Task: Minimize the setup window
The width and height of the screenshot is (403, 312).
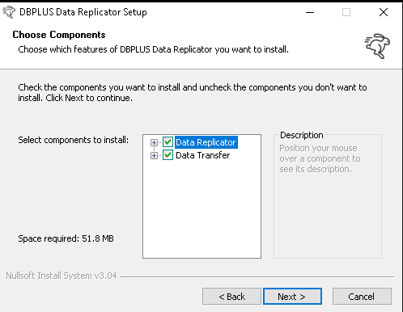Action: (x=310, y=12)
